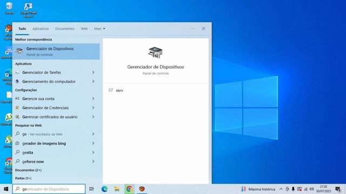The height and width of the screenshot is (194, 346).
Task: Click the taskbar clock and date
Action: tap(323, 189)
